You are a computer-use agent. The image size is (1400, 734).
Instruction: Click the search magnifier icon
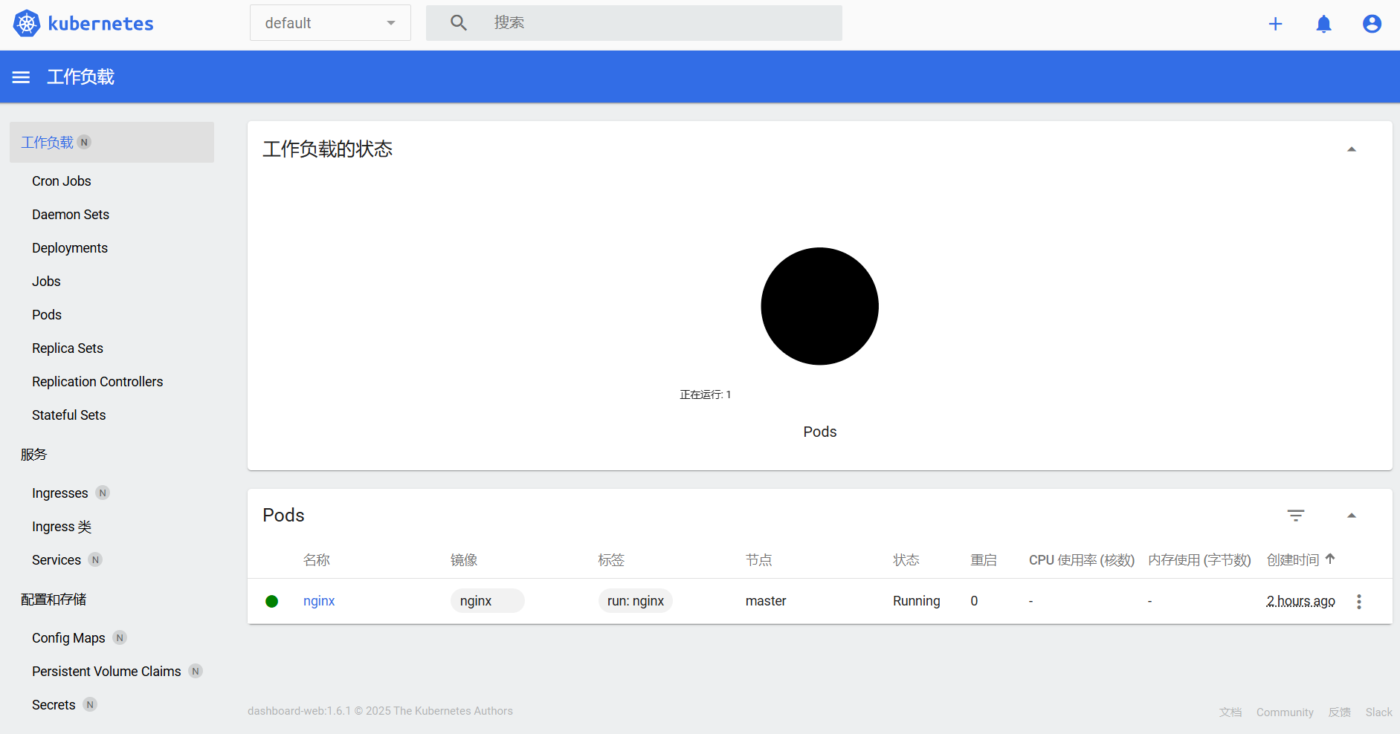coord(459,23)
